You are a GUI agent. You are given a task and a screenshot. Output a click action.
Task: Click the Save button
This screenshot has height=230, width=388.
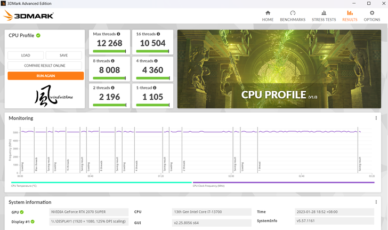[63, 55]
